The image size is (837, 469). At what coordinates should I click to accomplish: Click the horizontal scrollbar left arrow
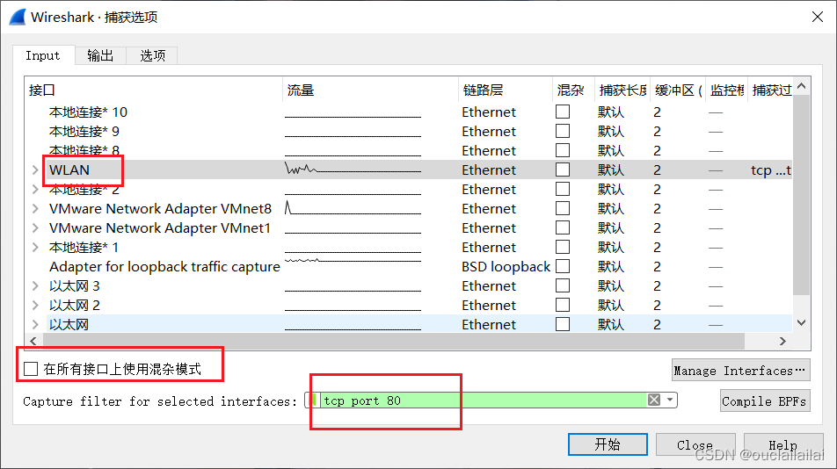[x=33, y=341]
